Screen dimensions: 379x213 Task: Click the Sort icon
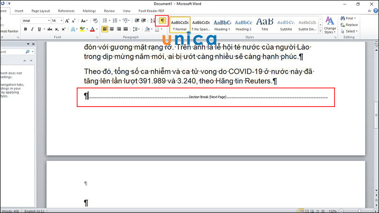click(x=152, y=21)
